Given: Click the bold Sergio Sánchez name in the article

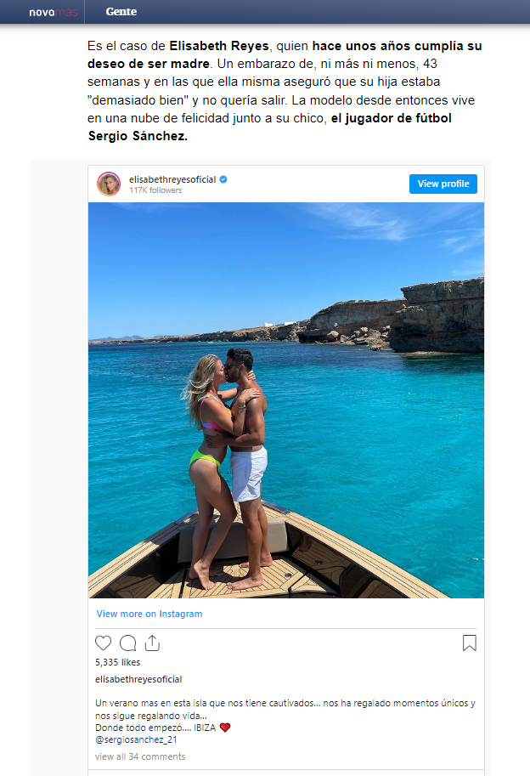Looking at the screenshot, I should (x=138, y=136).
